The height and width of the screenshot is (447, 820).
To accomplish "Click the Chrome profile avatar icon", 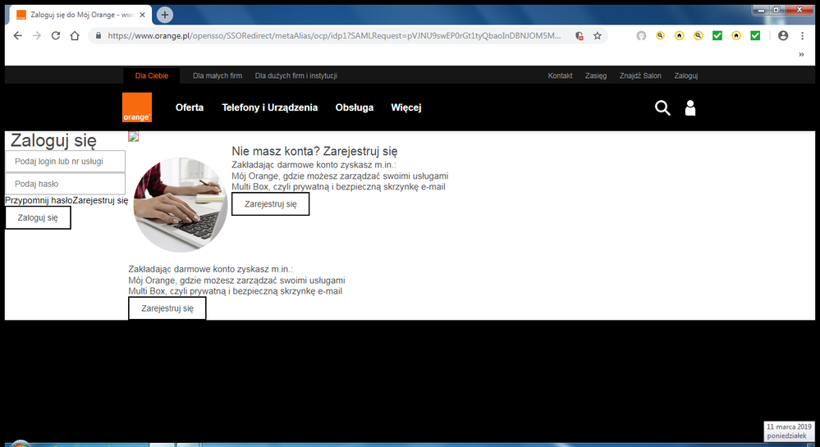I will [783, 36].
